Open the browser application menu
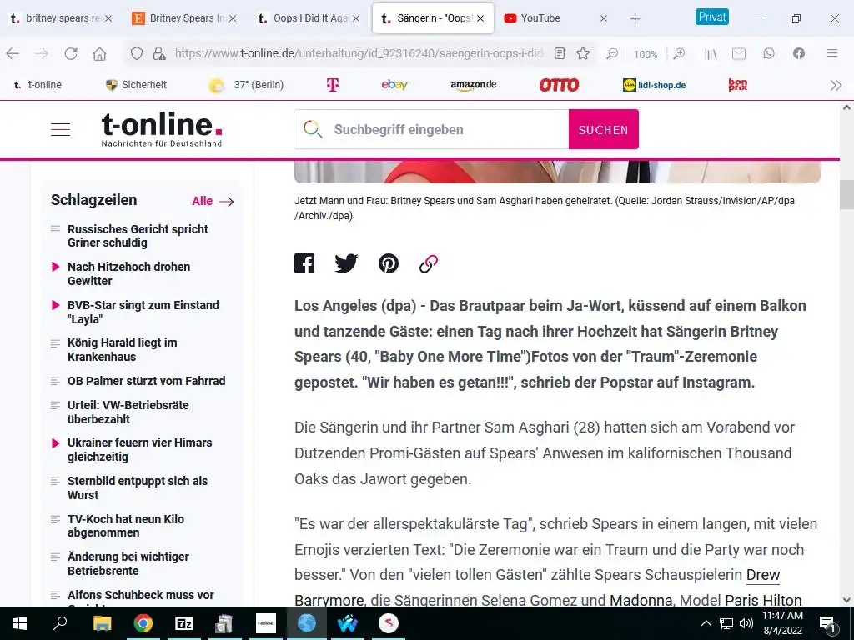This screenshot has height=640, width=854. coord(832,53)
